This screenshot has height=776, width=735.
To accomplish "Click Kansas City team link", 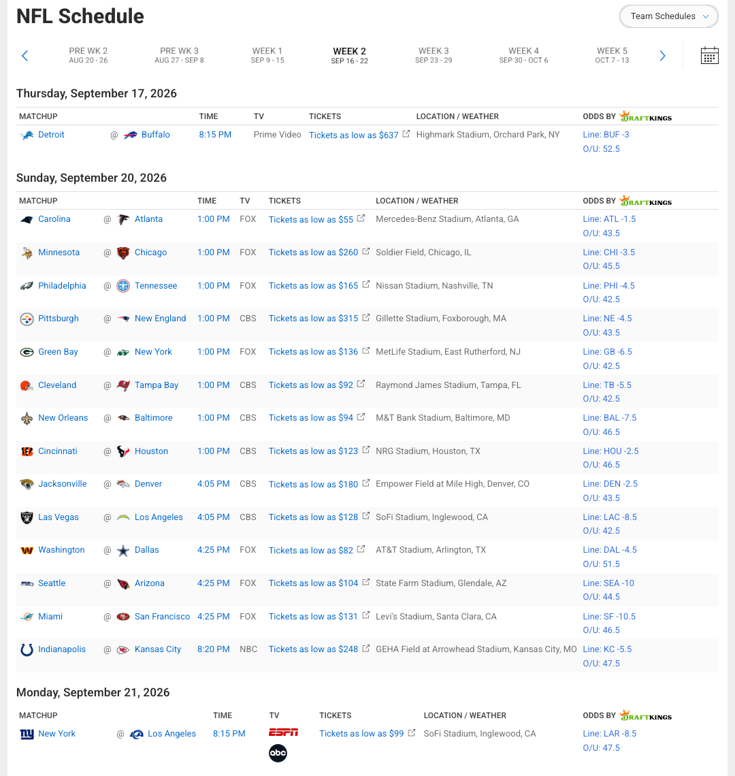I will click(158, 649).
